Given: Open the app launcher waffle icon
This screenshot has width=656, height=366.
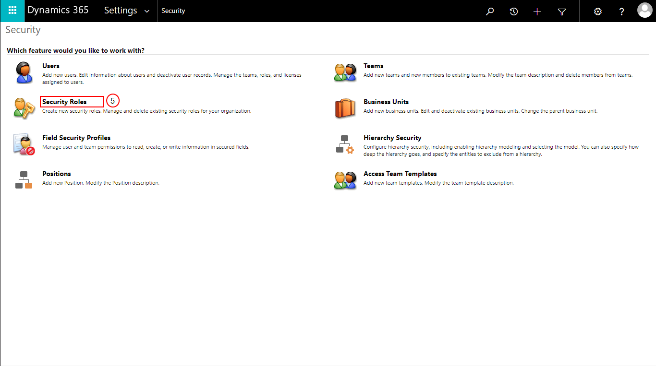Looking at the screenshot, I should pos(12,11).
